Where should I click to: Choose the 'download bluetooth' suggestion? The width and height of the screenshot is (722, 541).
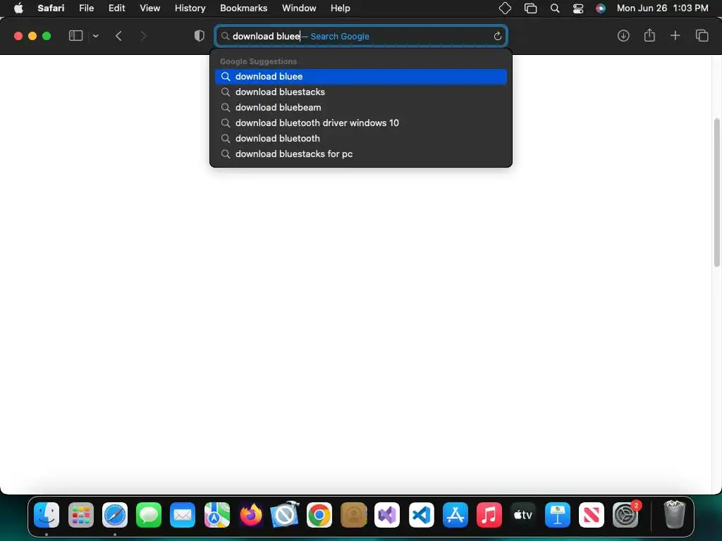click(x=361, y=139)
